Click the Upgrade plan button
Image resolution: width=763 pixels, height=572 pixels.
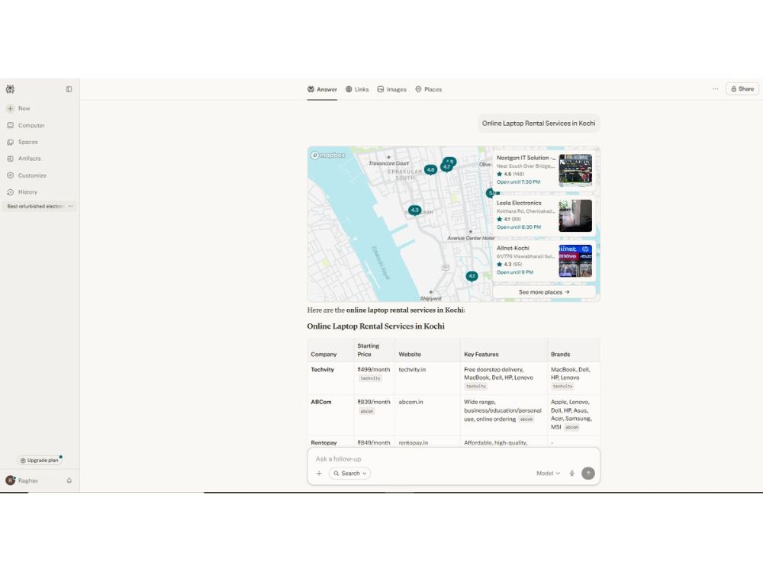pos(40,460)
